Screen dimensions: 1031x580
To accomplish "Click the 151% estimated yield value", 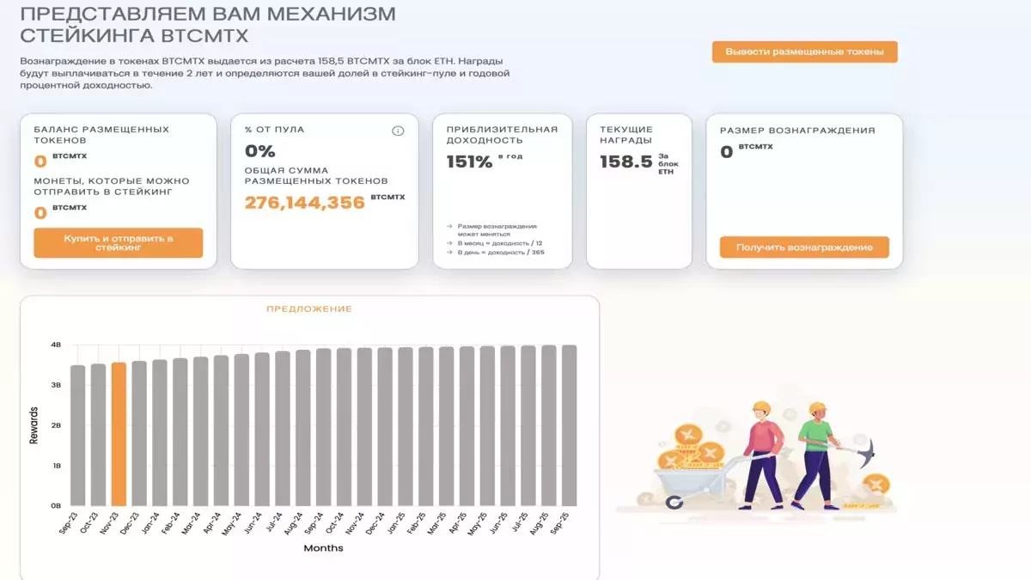I will [469, 162].
